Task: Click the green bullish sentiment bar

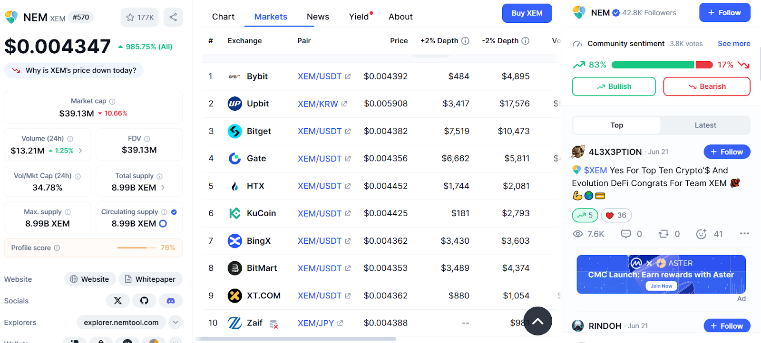Action: [x=653, y=65]
